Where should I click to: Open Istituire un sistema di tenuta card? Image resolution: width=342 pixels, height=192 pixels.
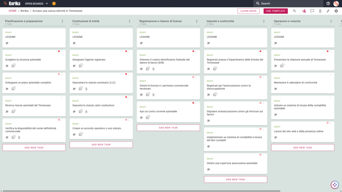coord(303,108)
